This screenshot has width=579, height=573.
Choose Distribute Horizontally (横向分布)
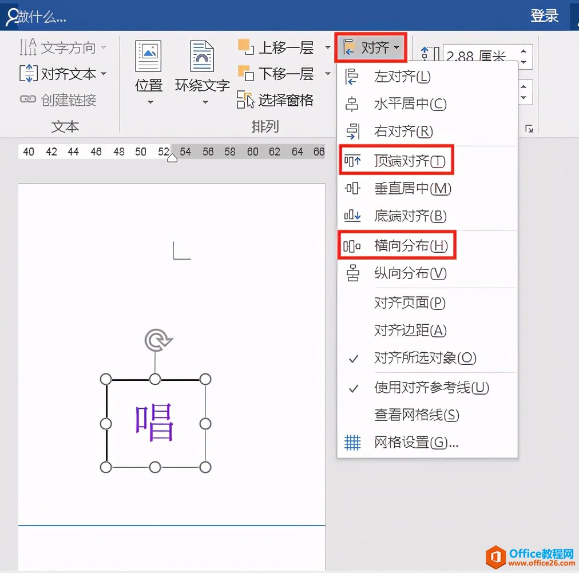pyautogui.click(x=427, y=245)
